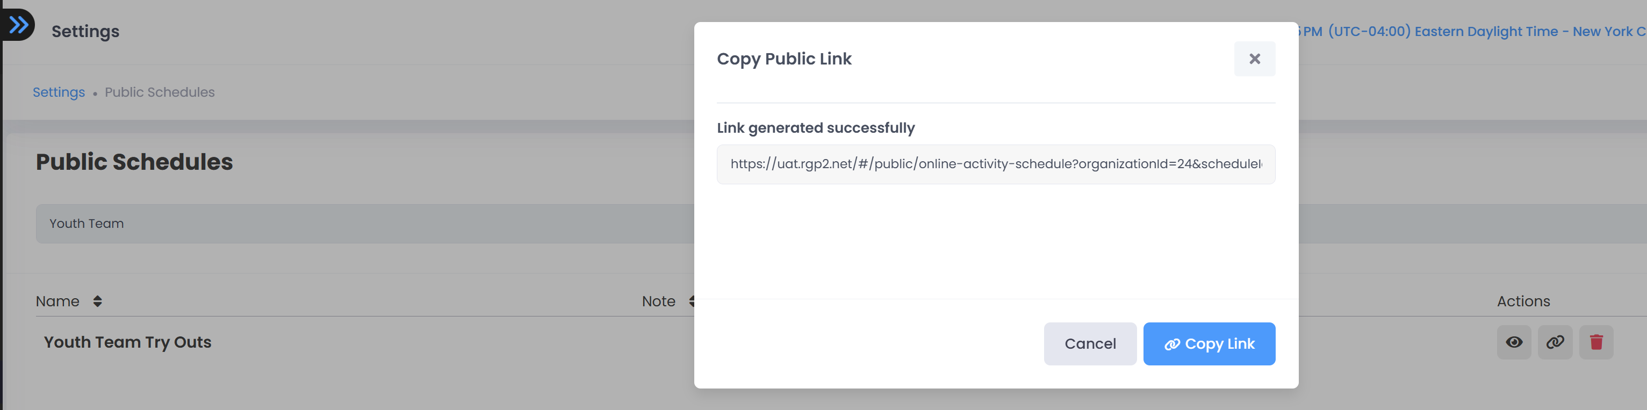Click the chain link action icon
This screenshot has height=410, width=1647.
tap(1555, 342)
